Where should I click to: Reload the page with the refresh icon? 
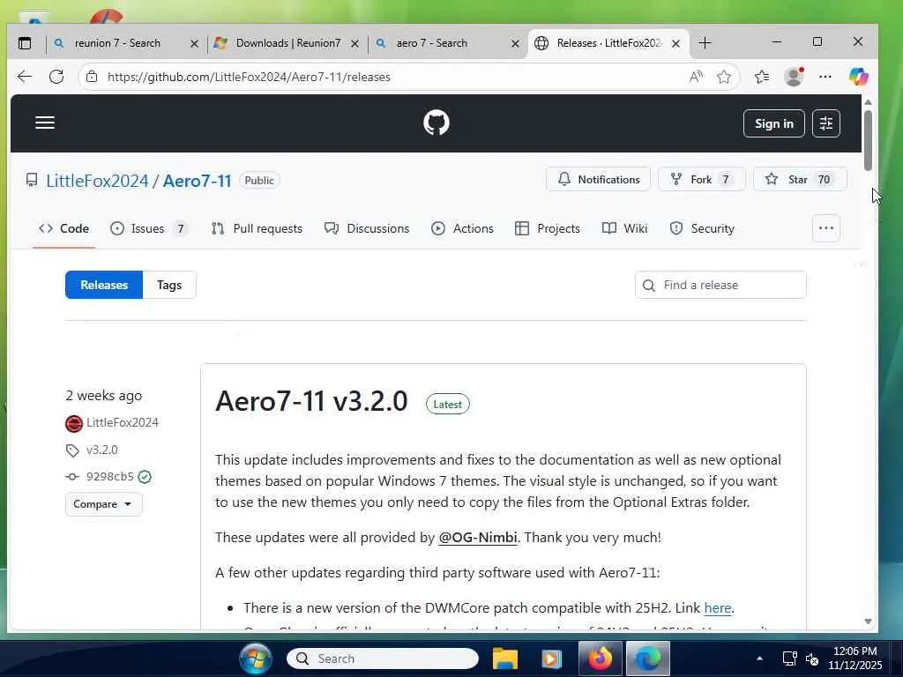click(x=56, y=77)
